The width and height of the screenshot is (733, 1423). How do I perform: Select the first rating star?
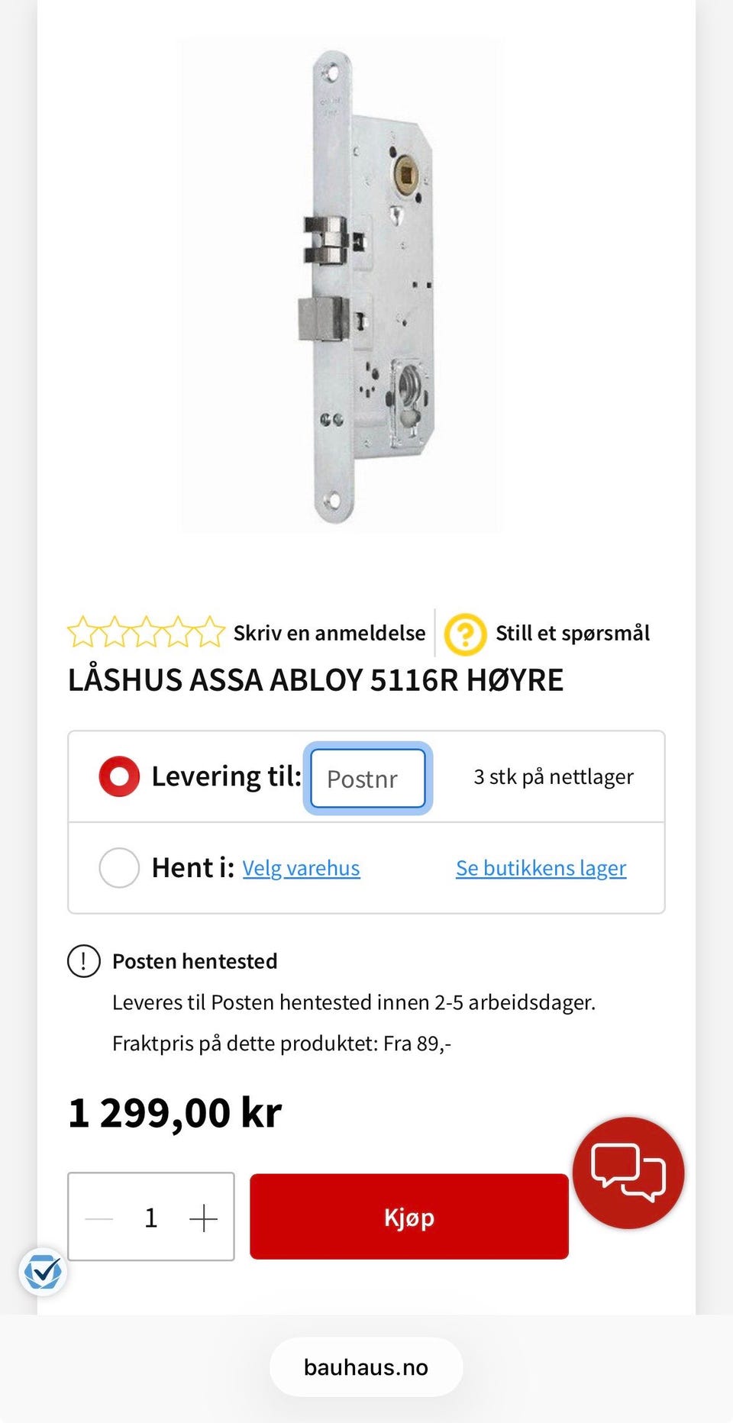tap(82, 632)
